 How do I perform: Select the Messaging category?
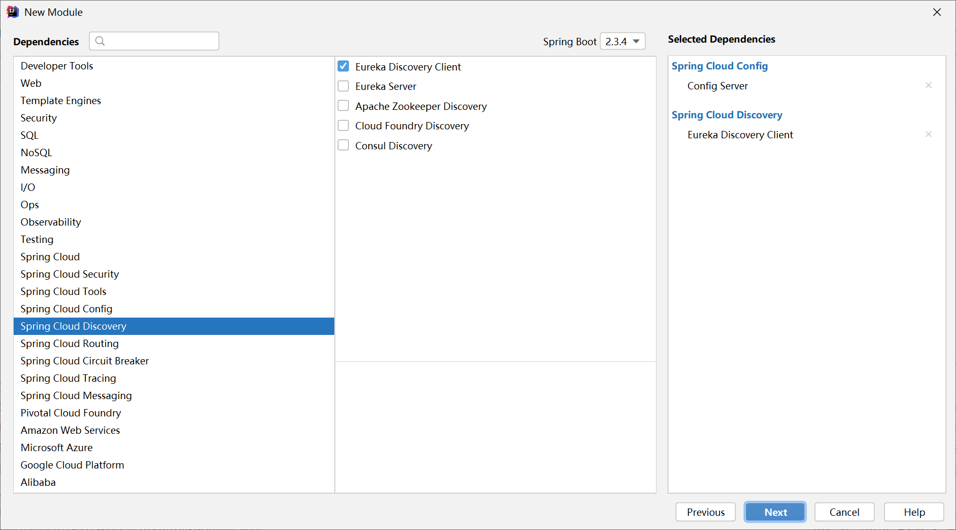tap(174, 170)
